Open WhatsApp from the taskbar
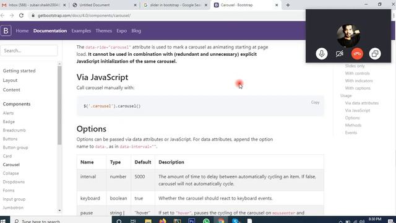This screenshot has height=223, width=396. (x=206, y=221)
